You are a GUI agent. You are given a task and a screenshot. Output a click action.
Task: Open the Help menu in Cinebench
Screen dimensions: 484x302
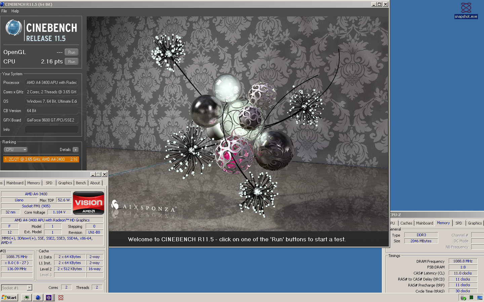click(x=15, y=11)
